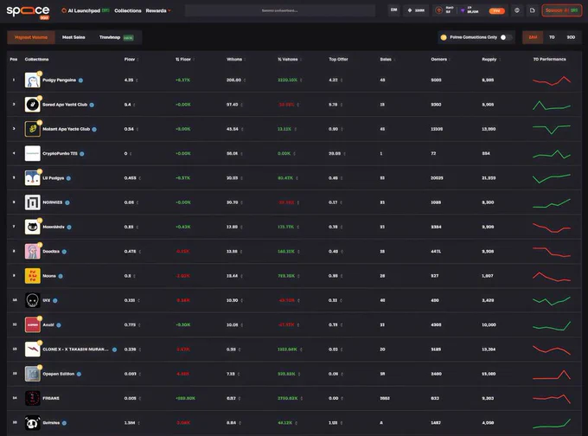
Task: Click the 7D Performance column header
Action: 549,60
